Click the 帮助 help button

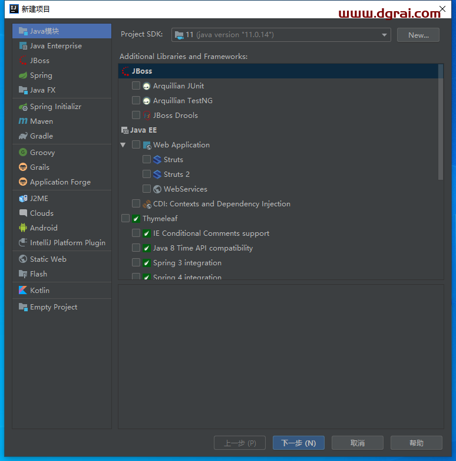click(417, 443)
